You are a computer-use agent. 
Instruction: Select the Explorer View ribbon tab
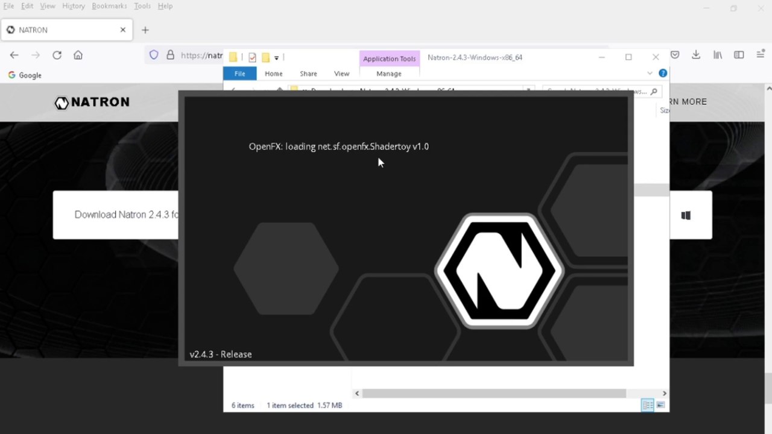point(341,74)
